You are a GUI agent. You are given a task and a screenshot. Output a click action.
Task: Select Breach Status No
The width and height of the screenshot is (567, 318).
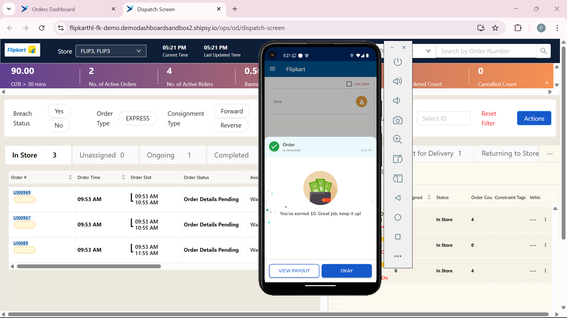tap(59, 125)
